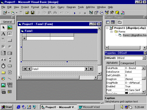Select the DirListBox folder tool
The height and width of the screenshot is (110, 147).
3,72
